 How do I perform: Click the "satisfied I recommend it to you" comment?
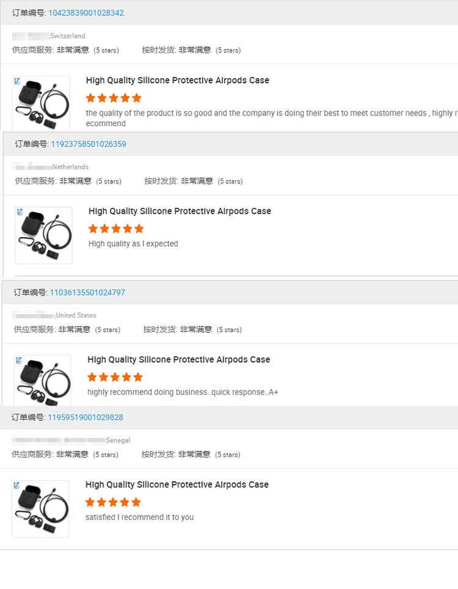point(139,518)
